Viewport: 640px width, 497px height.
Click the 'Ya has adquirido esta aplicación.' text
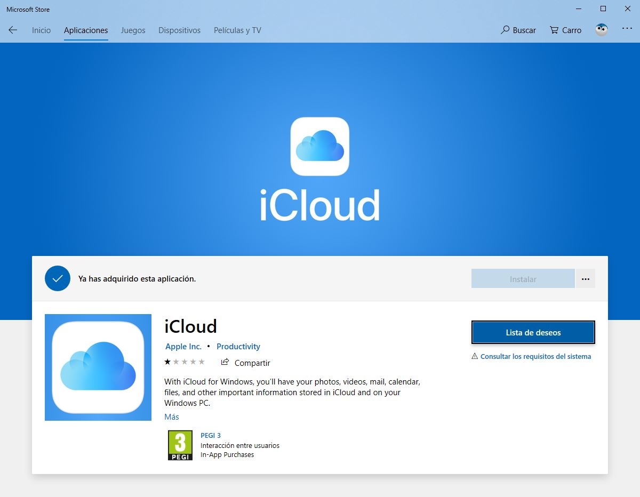137,279
